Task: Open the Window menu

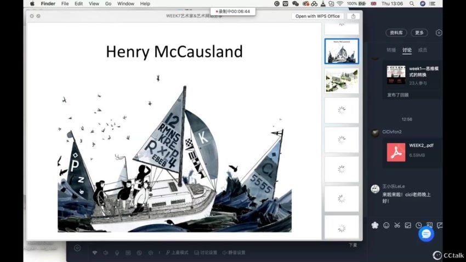Action: (126, 4)
